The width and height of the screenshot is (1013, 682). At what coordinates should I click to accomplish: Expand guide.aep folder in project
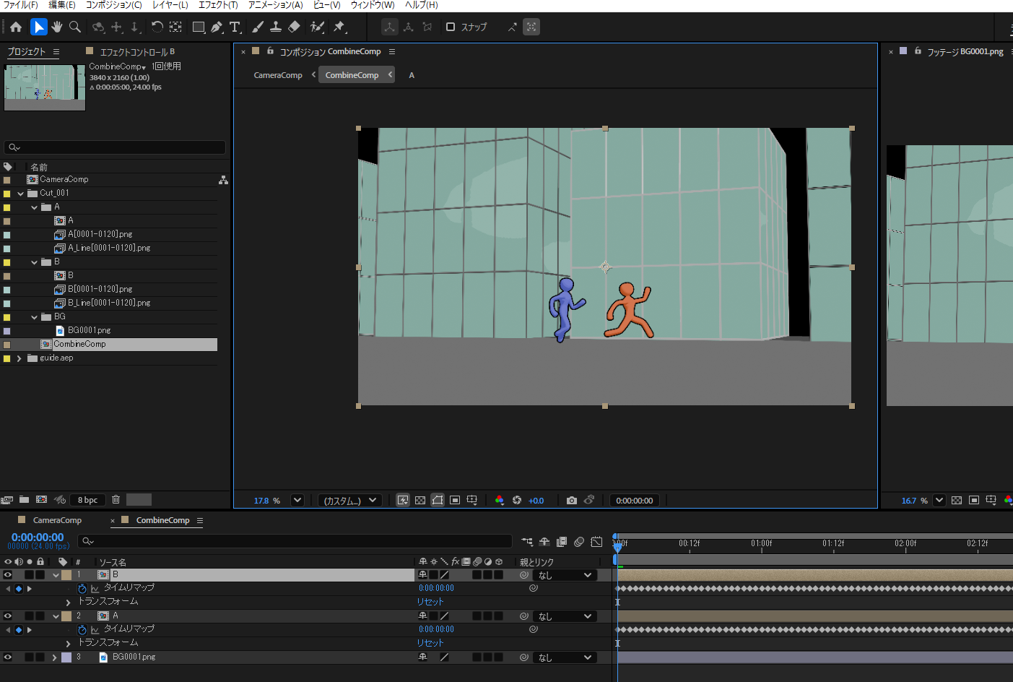pyautogui.click(x=19, y=358)
